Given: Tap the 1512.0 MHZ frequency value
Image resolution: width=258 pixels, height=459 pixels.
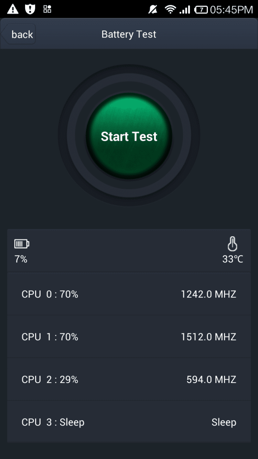Looking at the screenshot, I should (208, 337).
